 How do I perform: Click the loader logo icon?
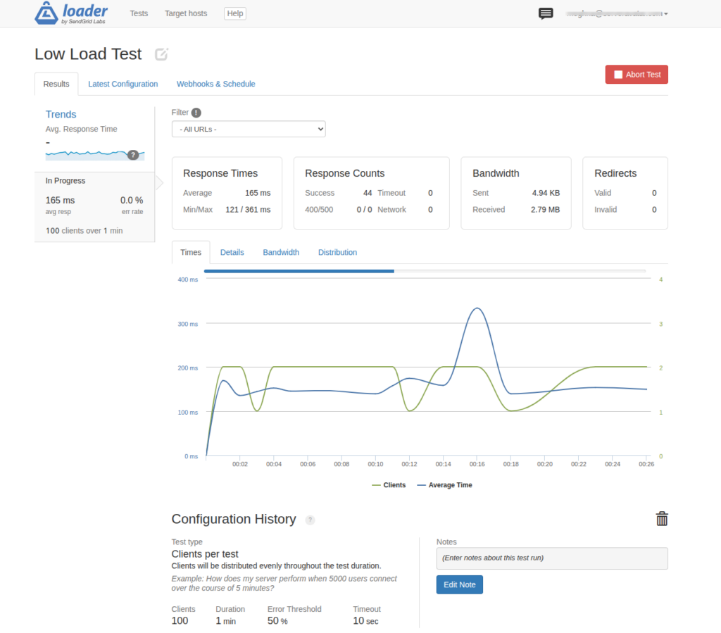[46, 13]
